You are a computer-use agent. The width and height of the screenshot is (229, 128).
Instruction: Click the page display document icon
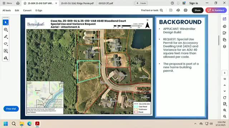pos(225,104)
